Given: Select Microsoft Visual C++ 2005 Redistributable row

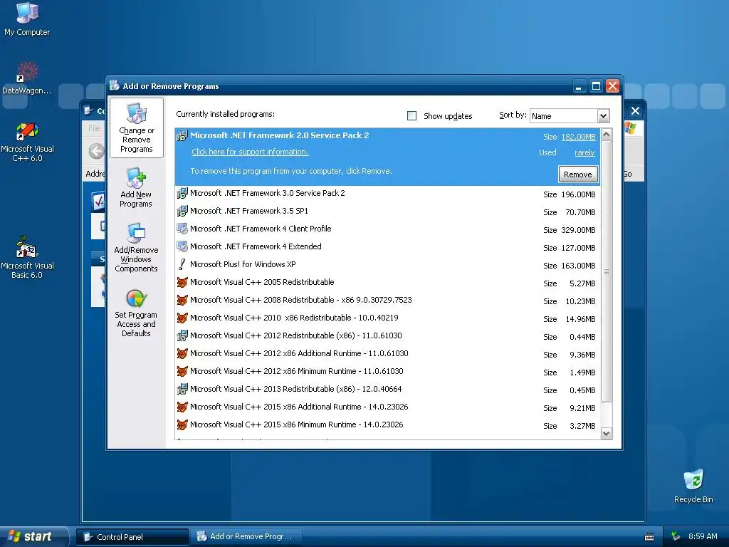Looking at the screenshot, I should 388,282.
